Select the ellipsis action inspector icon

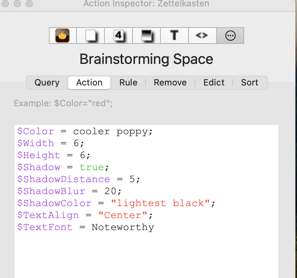tap(230, 36)
